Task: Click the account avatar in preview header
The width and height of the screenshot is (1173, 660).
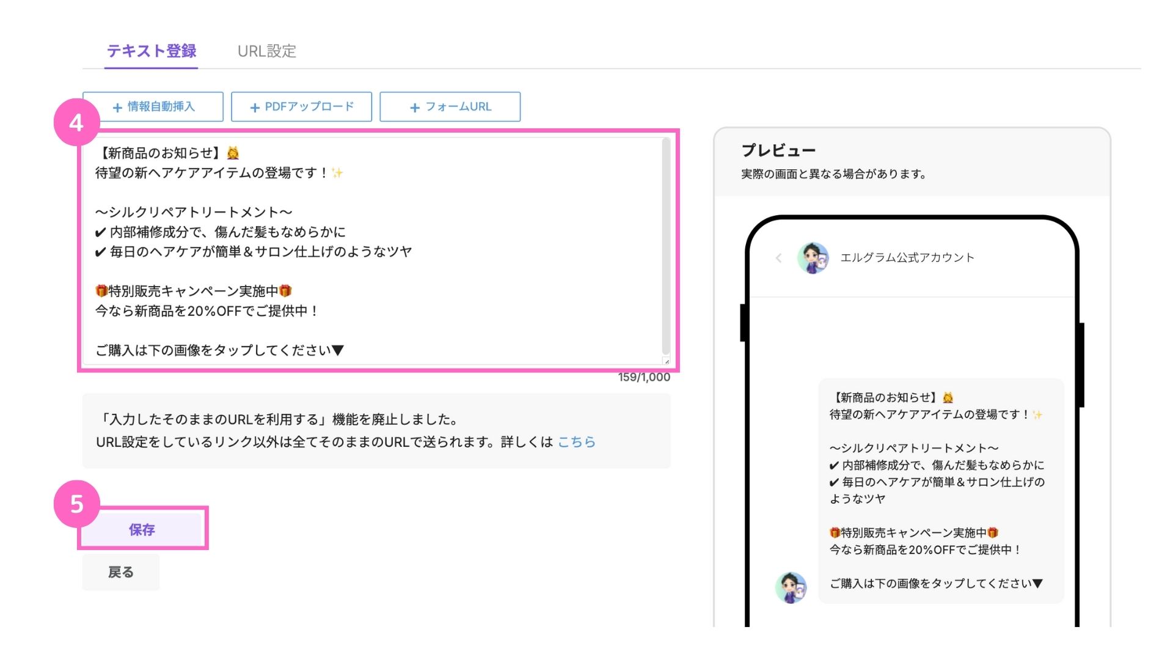Action: pyautogui.click(x=813, y=258)
